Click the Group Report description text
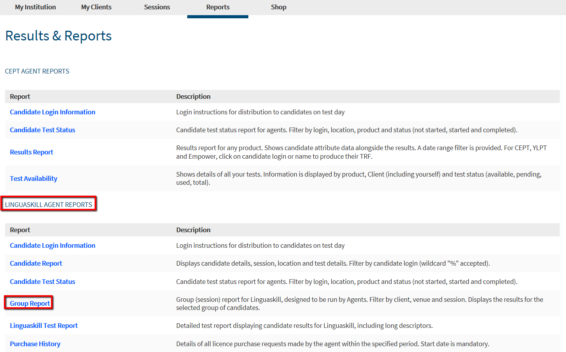The height and width of the screenshot is (352, 566). point(360,303)
